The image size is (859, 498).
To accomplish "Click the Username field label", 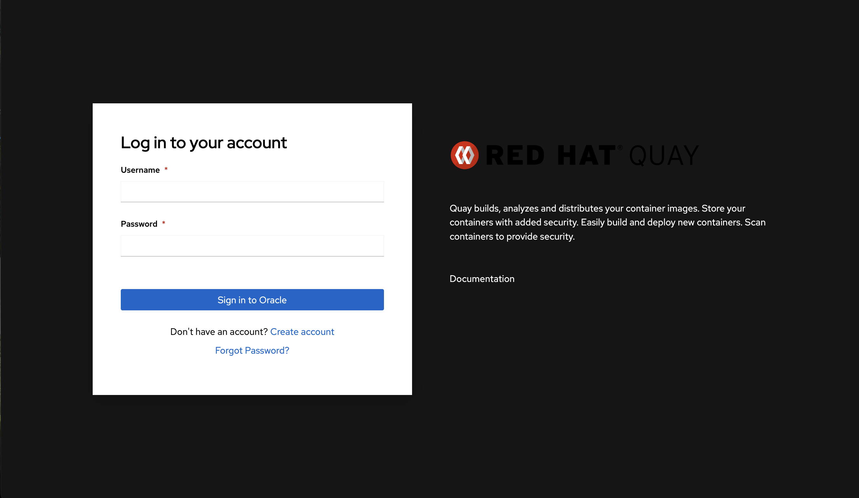I will pos(140,170).
